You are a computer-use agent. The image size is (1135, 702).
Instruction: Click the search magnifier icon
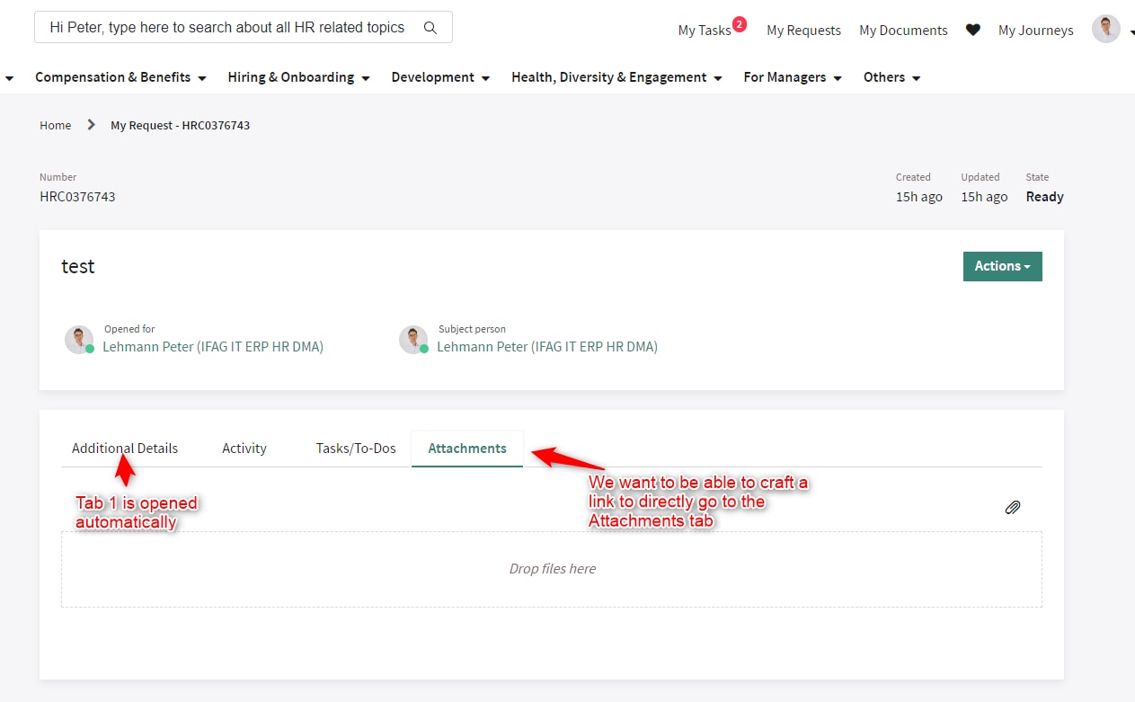click(x=430, y=28)
